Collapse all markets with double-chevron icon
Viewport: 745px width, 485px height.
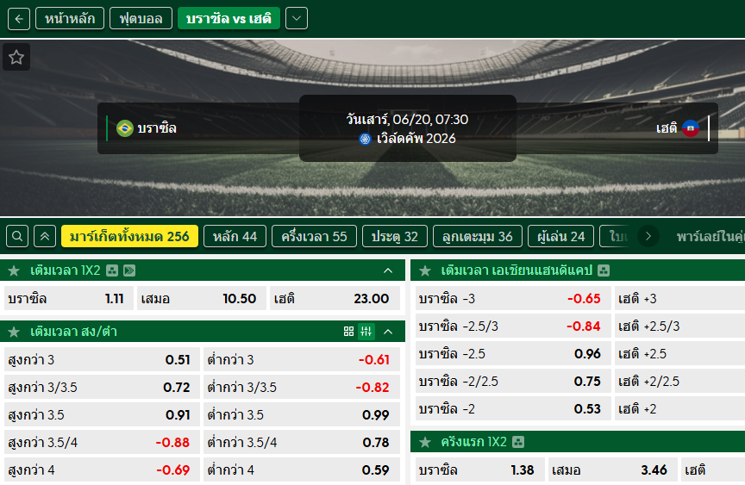pos(45,236)
